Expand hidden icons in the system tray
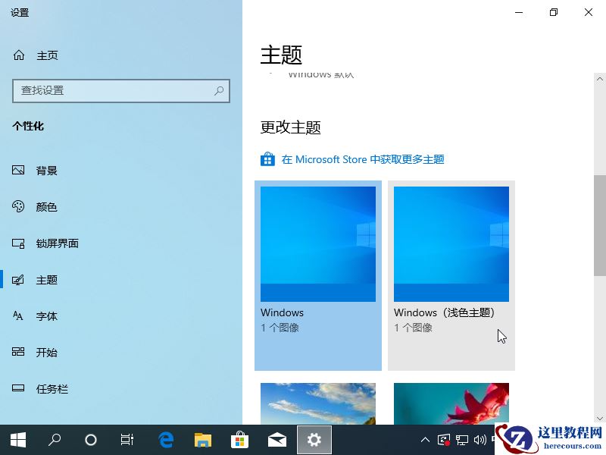The image size is (606, 455). pyautogui.click(x=425, y=439)
